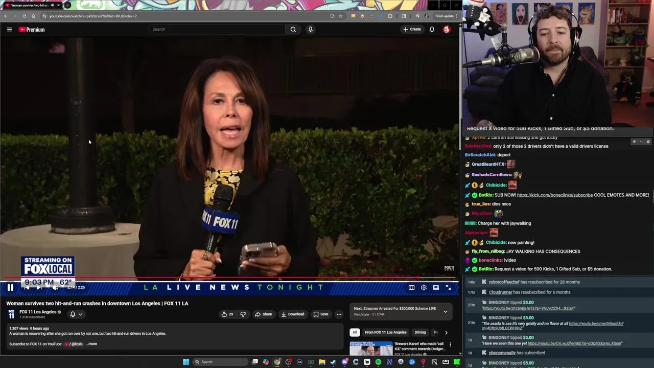Save the video to a playlist
The width and height of the screenshot is (654, 368).
point(321,314)
